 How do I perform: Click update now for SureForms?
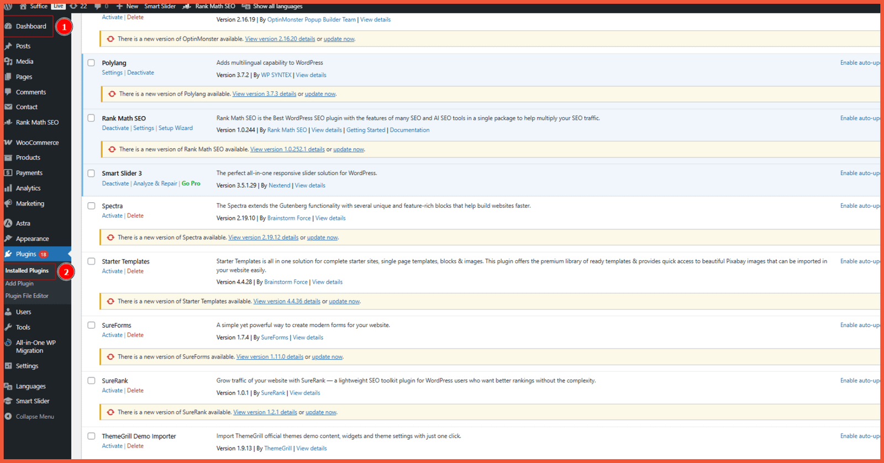click(x=327, y=357)
